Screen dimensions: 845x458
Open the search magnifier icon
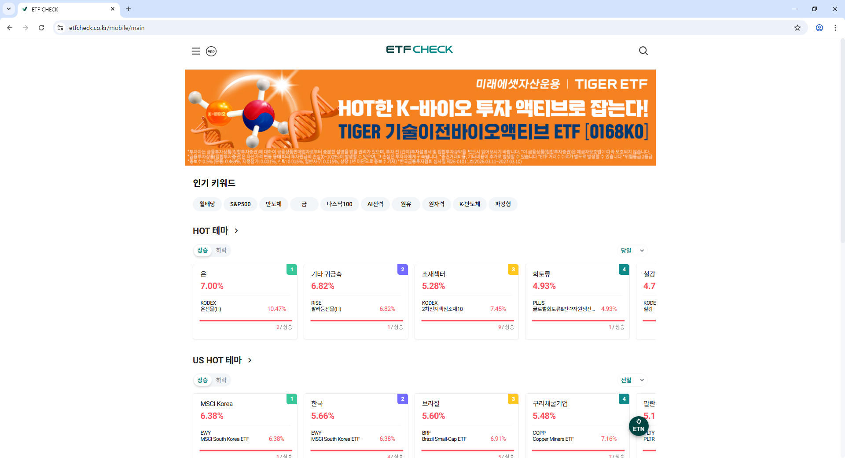[x=643, y=51]
